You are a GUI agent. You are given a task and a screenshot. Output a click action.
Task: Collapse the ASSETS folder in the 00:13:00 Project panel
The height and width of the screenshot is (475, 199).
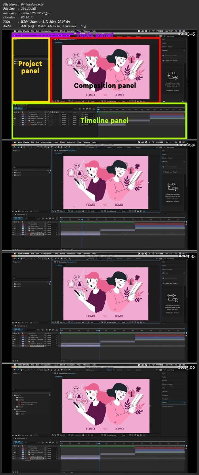[x=13, y=395]
